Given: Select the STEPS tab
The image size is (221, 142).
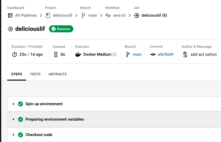Looking at the screenshot, I should (16, 74).
